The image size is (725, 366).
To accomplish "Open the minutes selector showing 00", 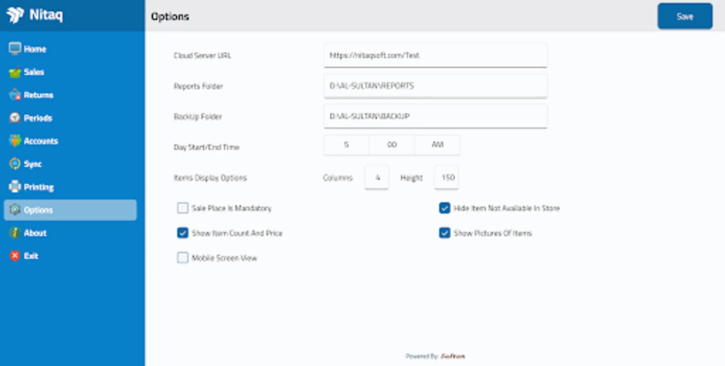I will pos(391,145).
